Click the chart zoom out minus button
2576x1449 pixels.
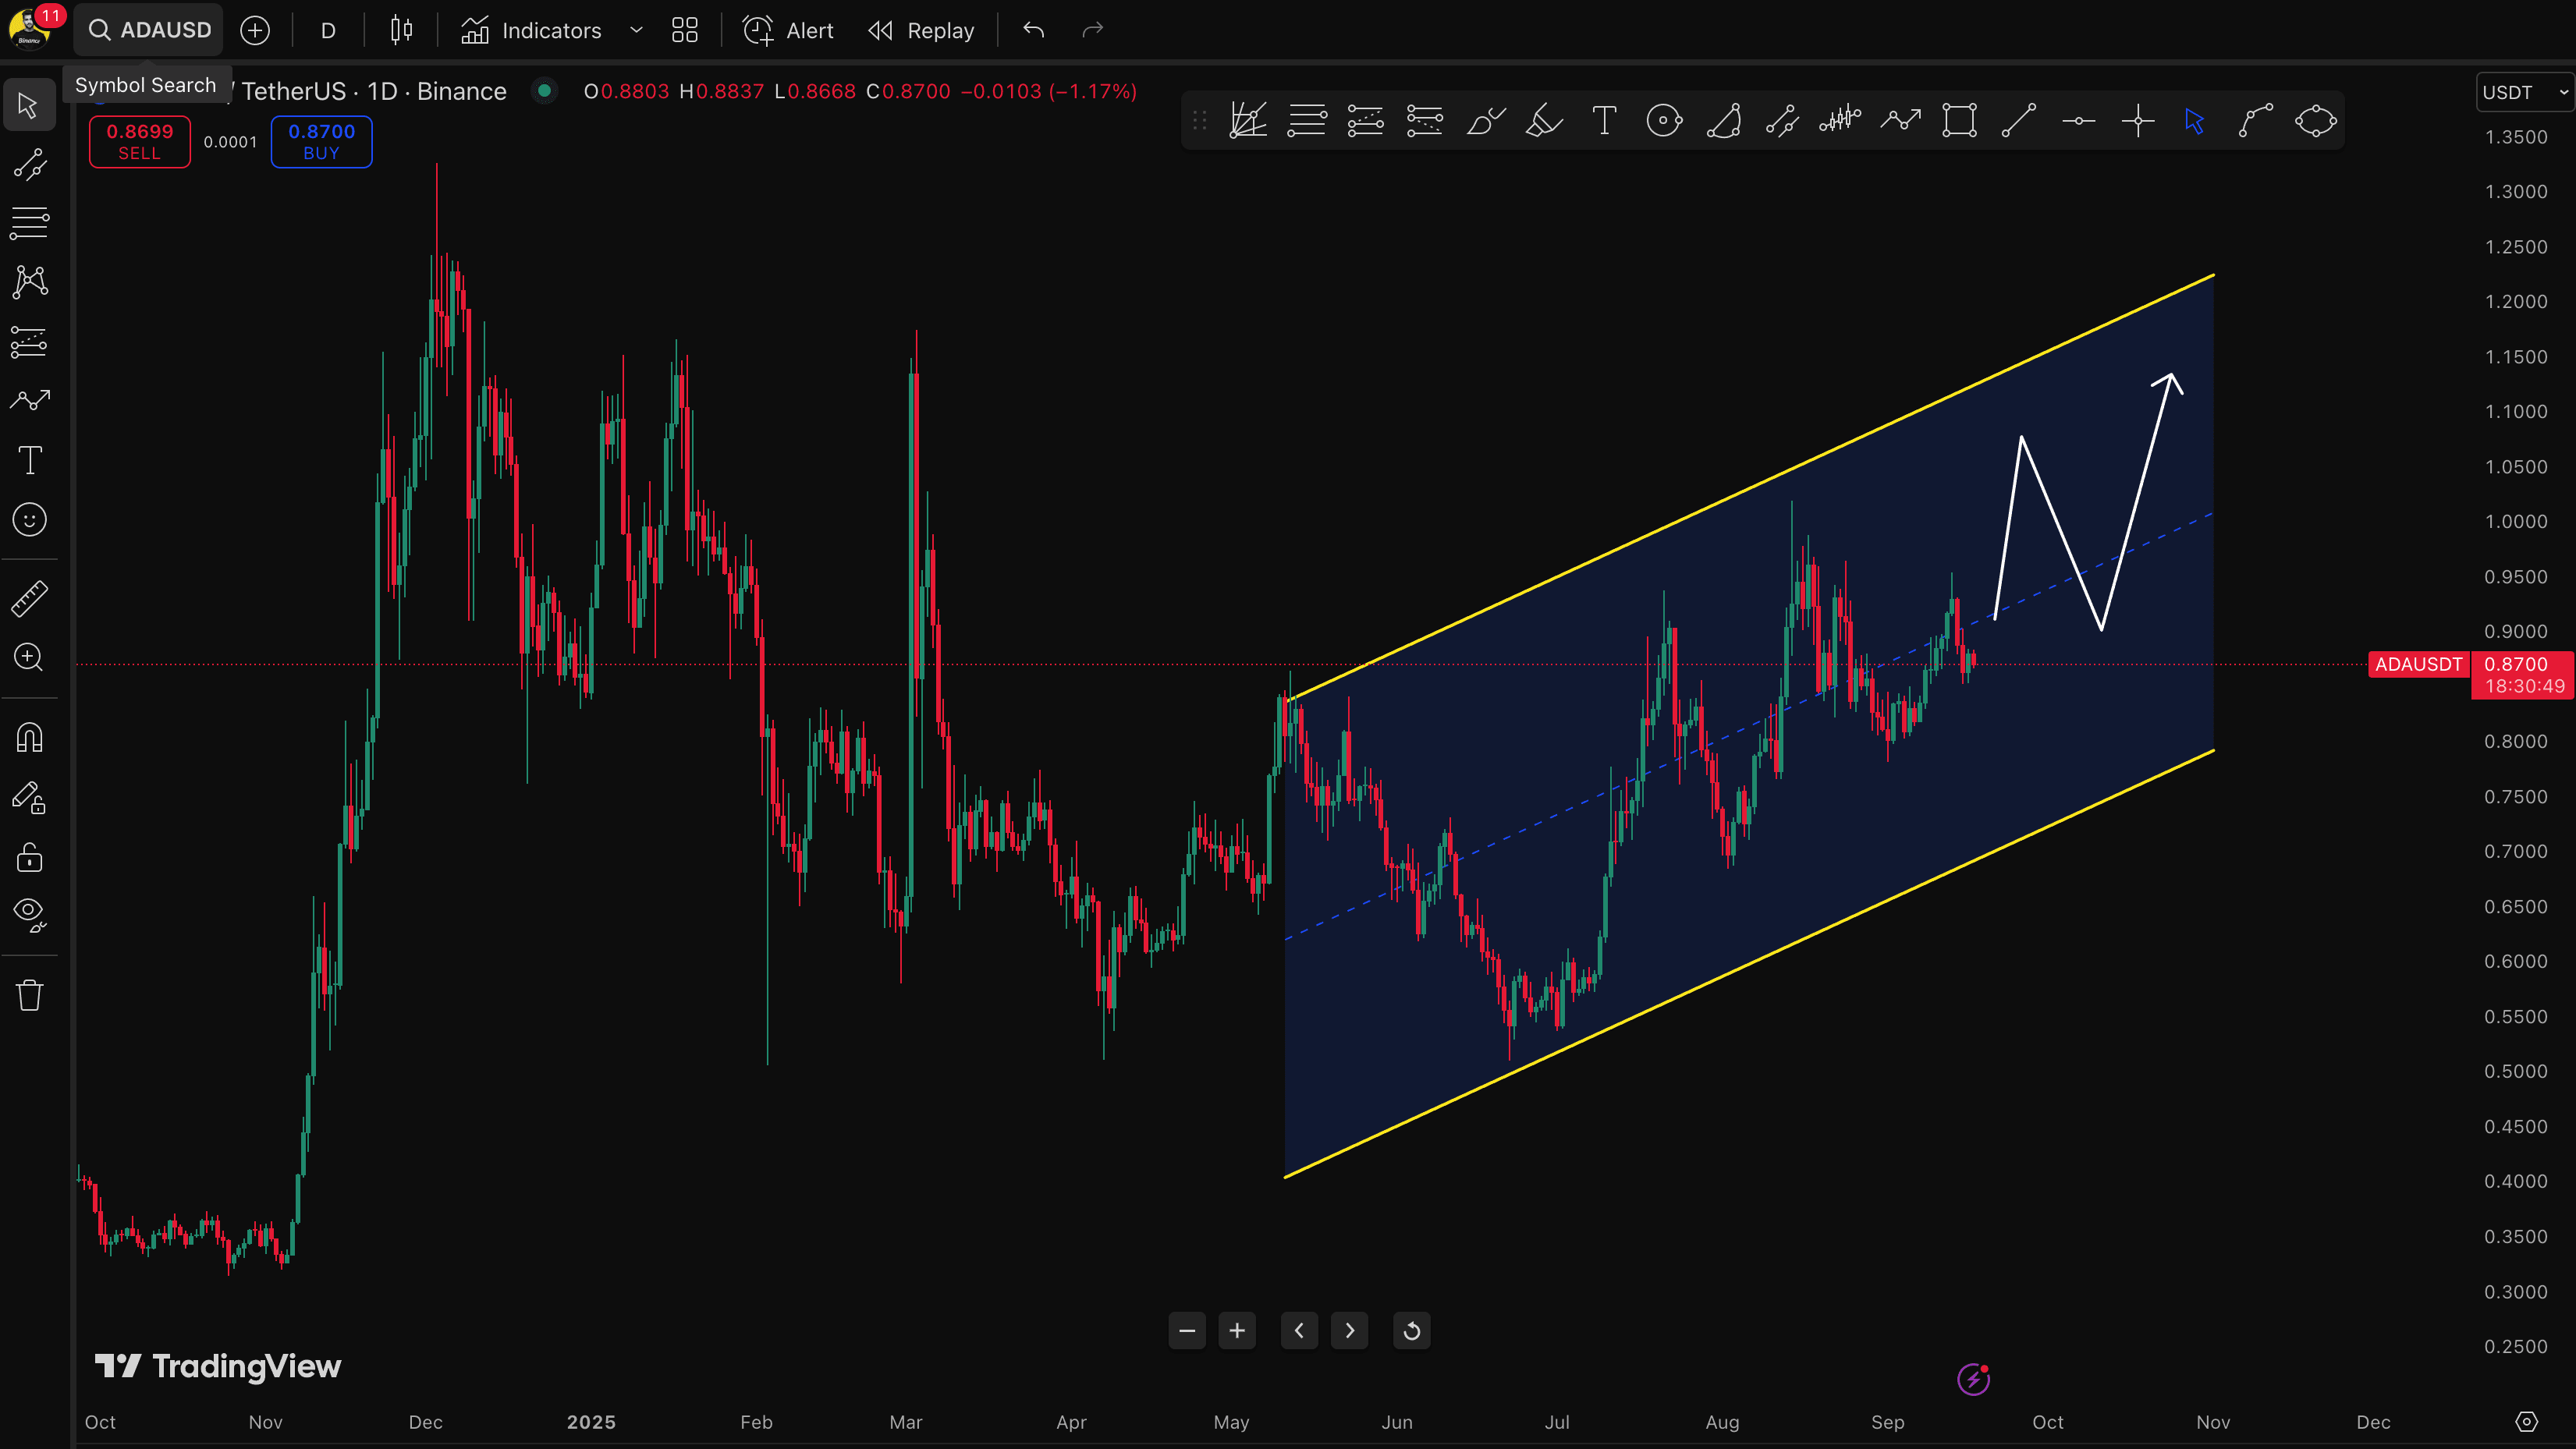1187,1331
